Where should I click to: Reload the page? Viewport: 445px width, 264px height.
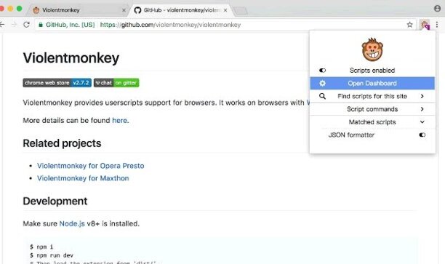[26, 25]
